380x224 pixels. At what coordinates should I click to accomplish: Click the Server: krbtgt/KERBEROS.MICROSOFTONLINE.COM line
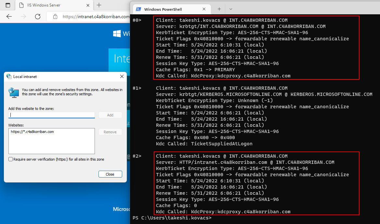tap(264, 94)
